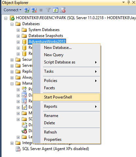Click the Policy Management icon under Management
Viewport: 136px width, 157px height.
pos(24,89)
